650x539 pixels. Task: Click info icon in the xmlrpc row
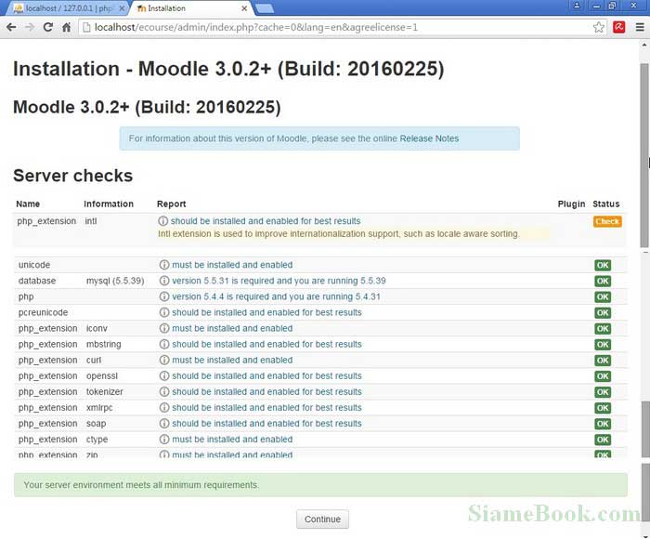point(164,407)
